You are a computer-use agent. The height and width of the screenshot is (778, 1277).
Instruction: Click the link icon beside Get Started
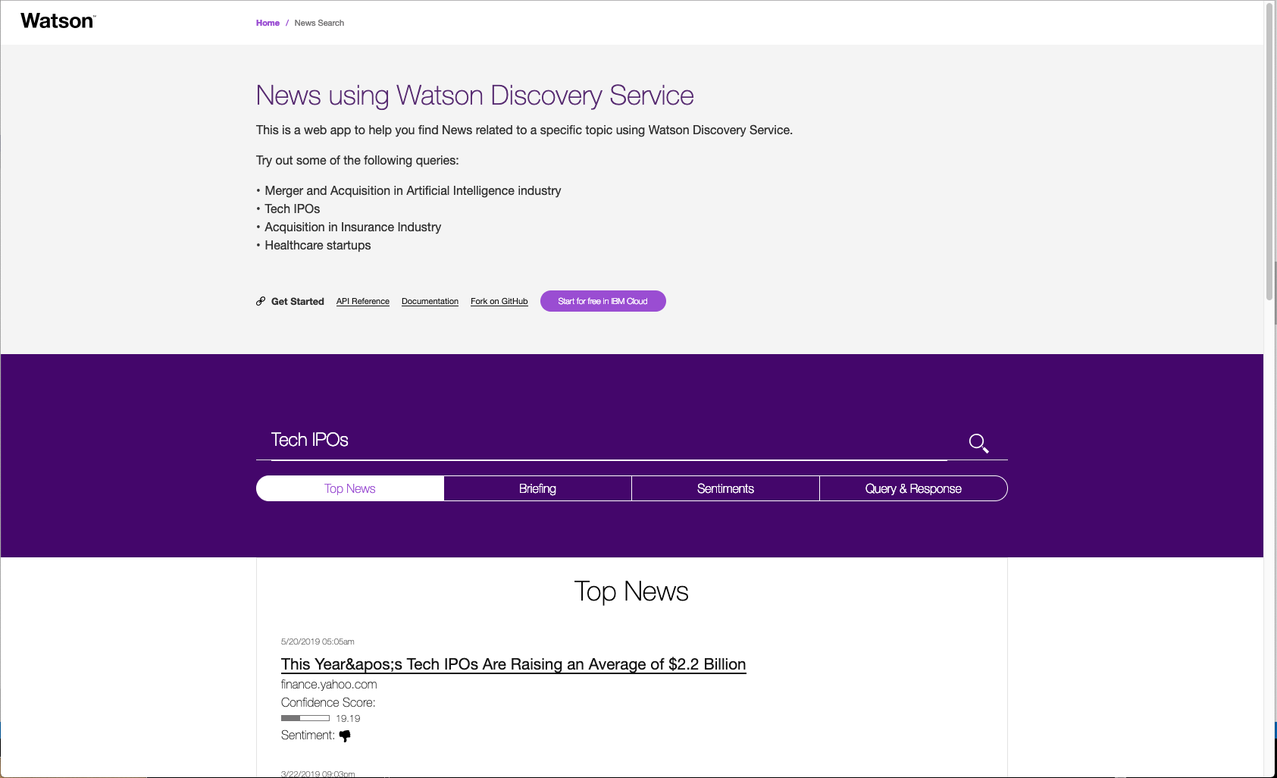tap(261, 301)
